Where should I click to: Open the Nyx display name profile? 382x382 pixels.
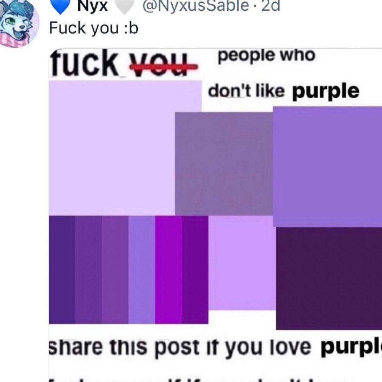tap(92, 6)
